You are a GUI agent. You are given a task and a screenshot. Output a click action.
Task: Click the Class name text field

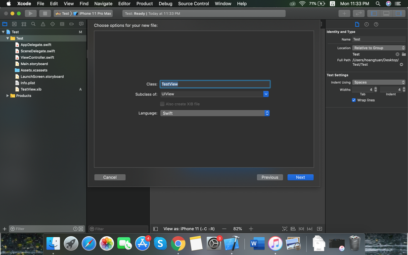click(215, 85)
